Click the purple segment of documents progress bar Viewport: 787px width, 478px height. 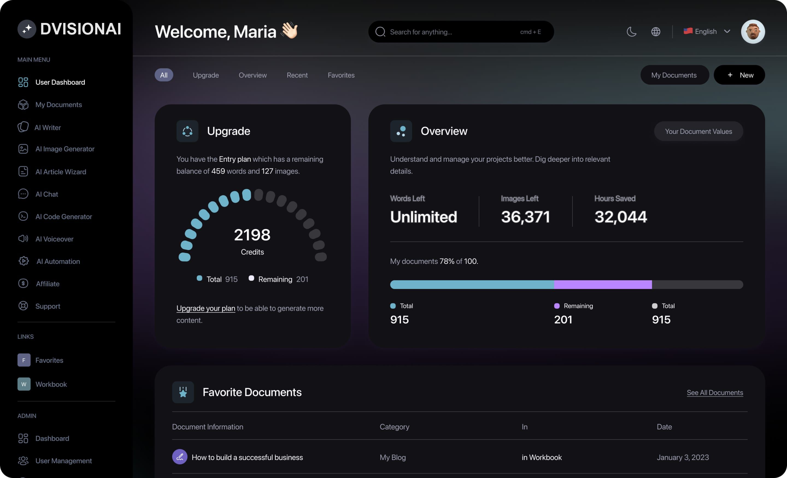[603, 285]
